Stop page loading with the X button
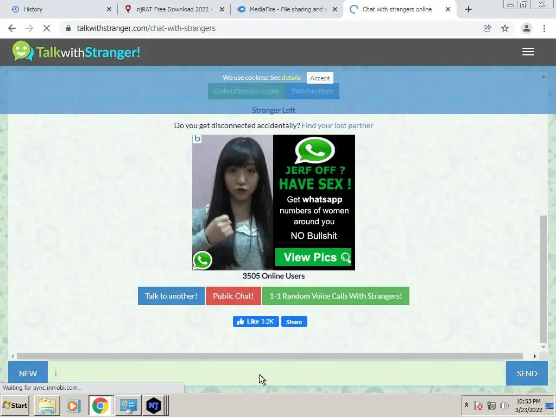The image size is (556, 417). pos(47,28)
